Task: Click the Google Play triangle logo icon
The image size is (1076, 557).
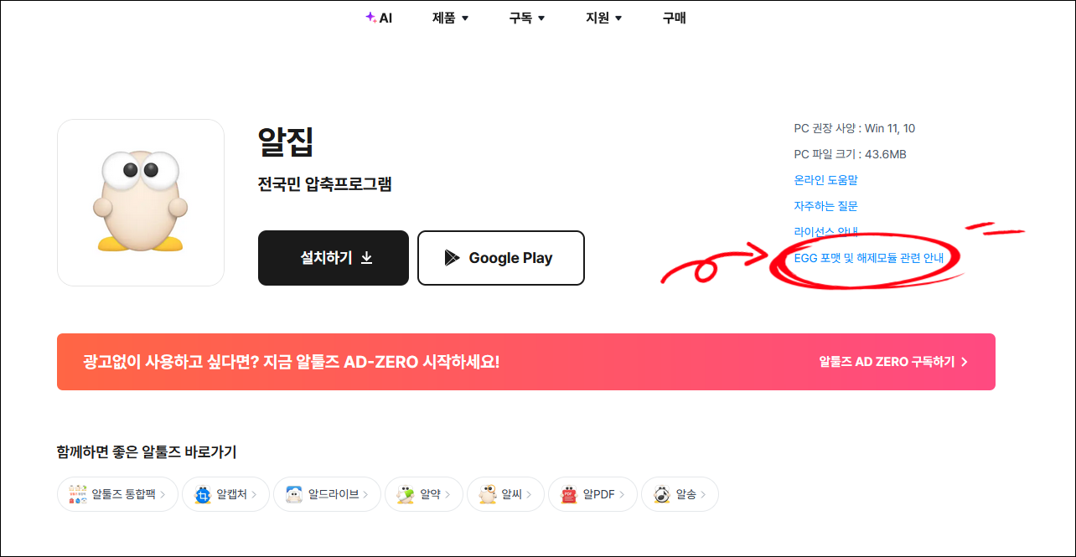Action: [453, 258]
